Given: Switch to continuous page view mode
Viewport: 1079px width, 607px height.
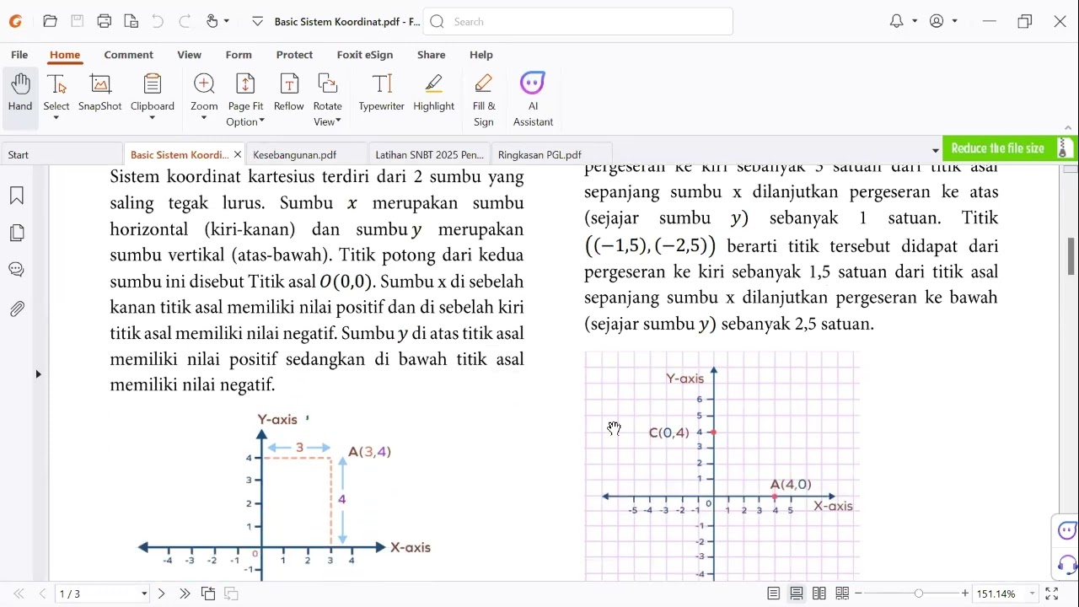Looking at the screenshot, I should point(797,594).
